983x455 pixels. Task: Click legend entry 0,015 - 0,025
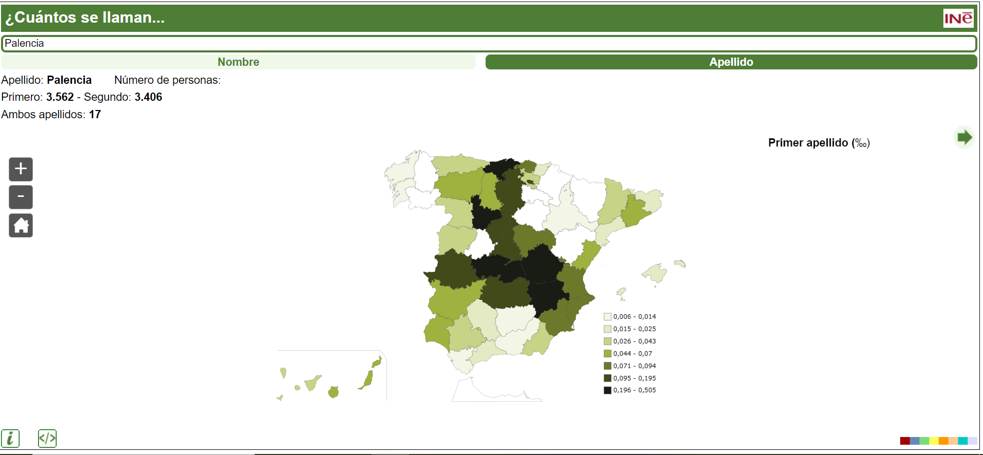[x=630, y=329]
